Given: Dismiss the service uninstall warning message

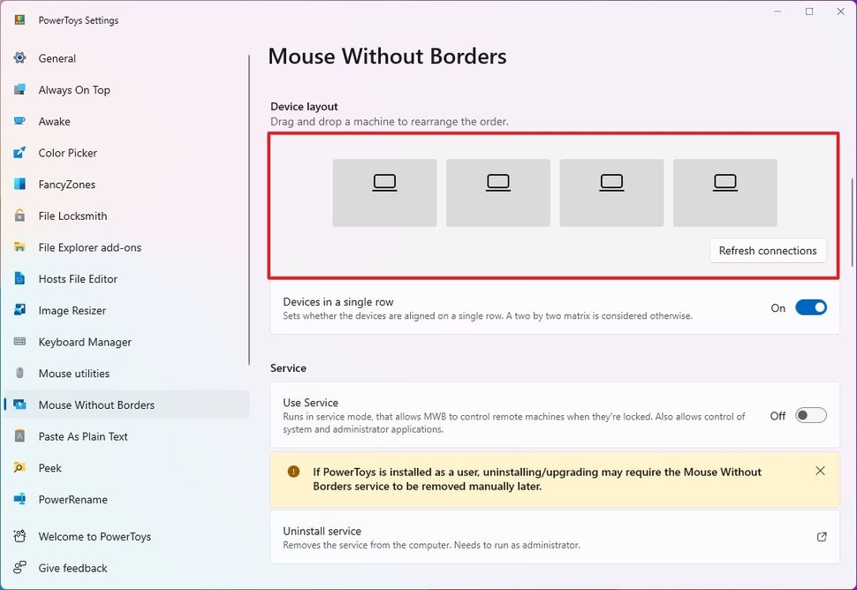Looking at the screenshot, I should 820,471.
